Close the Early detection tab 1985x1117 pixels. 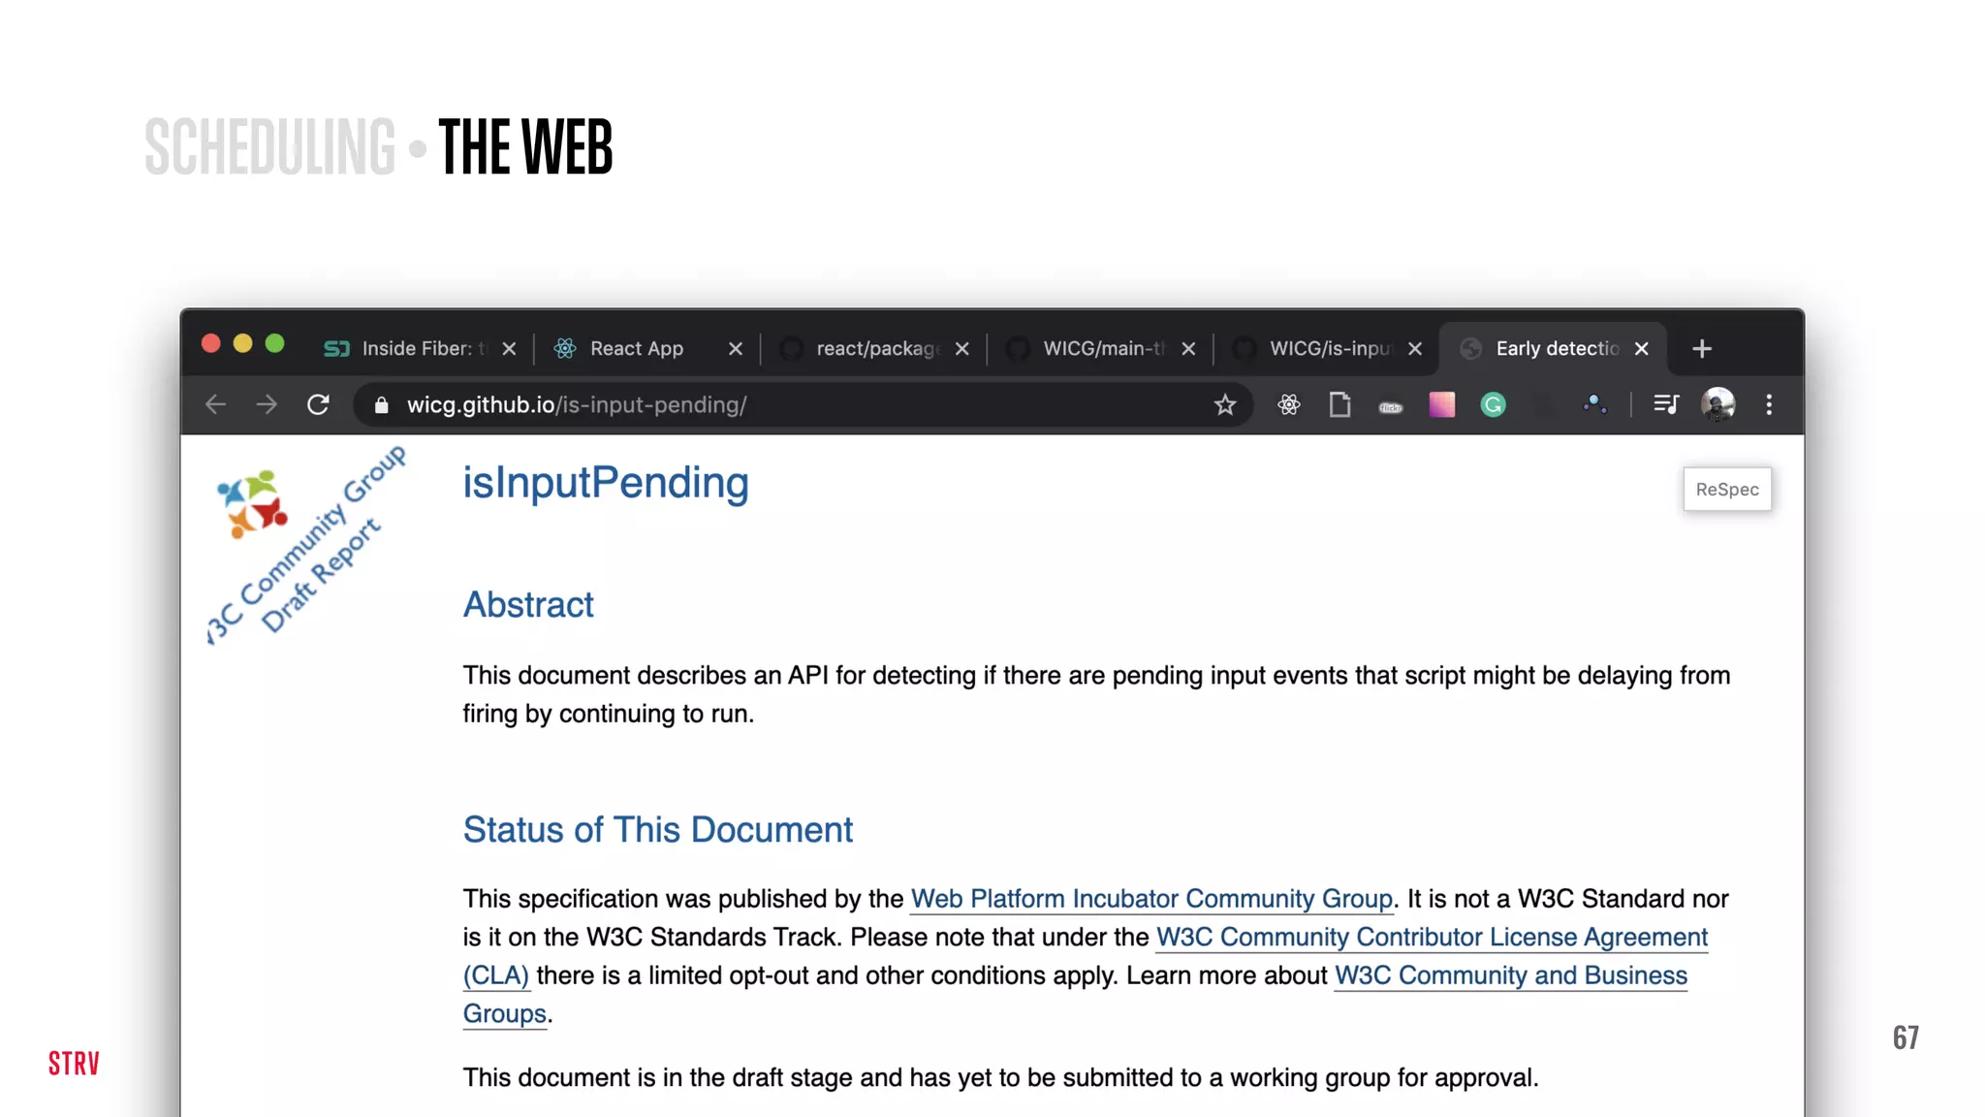pyautogui.click(x=1642, y=349)
